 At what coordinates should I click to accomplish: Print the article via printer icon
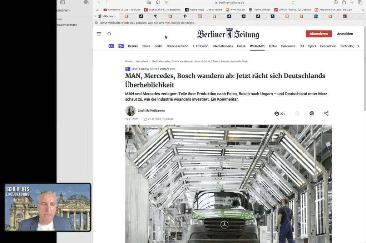311,113
